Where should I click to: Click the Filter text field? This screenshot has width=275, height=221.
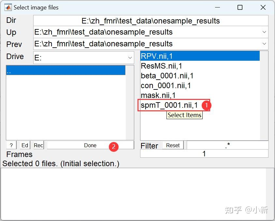click(227, 145)
